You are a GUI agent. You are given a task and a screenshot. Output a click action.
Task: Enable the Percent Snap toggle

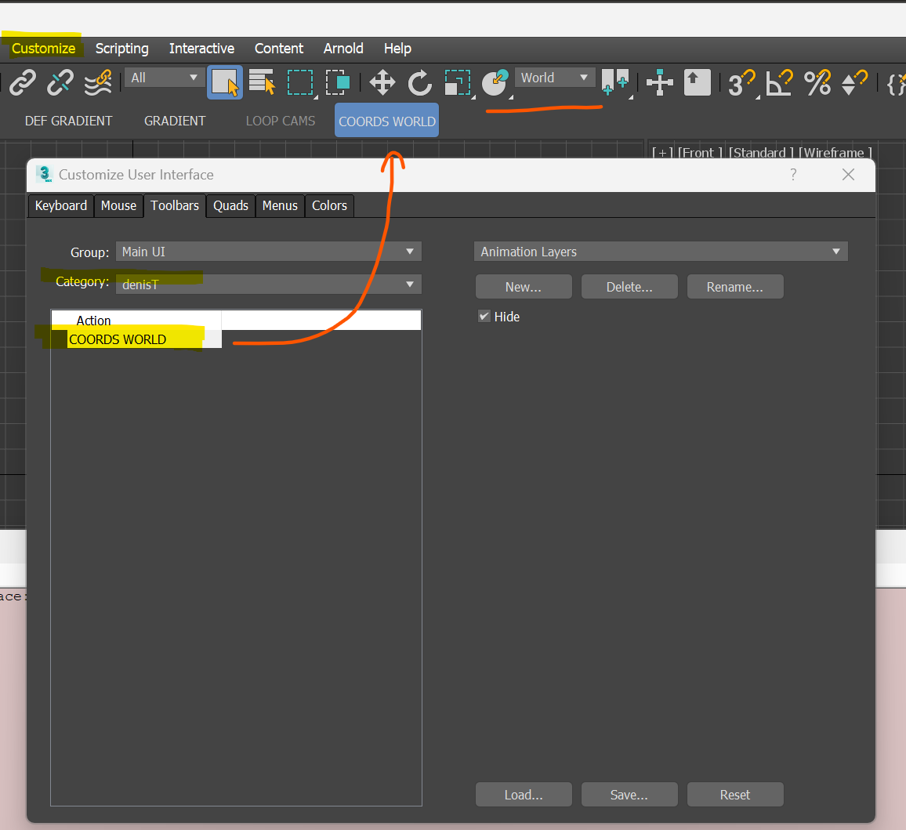[818, 82]
